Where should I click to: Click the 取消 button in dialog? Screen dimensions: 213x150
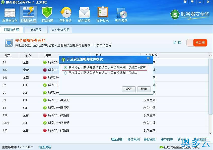point(144,89)
